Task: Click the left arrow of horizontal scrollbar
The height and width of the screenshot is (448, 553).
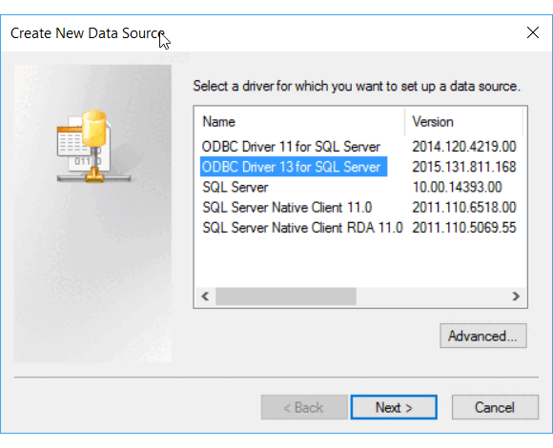Action: pos(205,296)
